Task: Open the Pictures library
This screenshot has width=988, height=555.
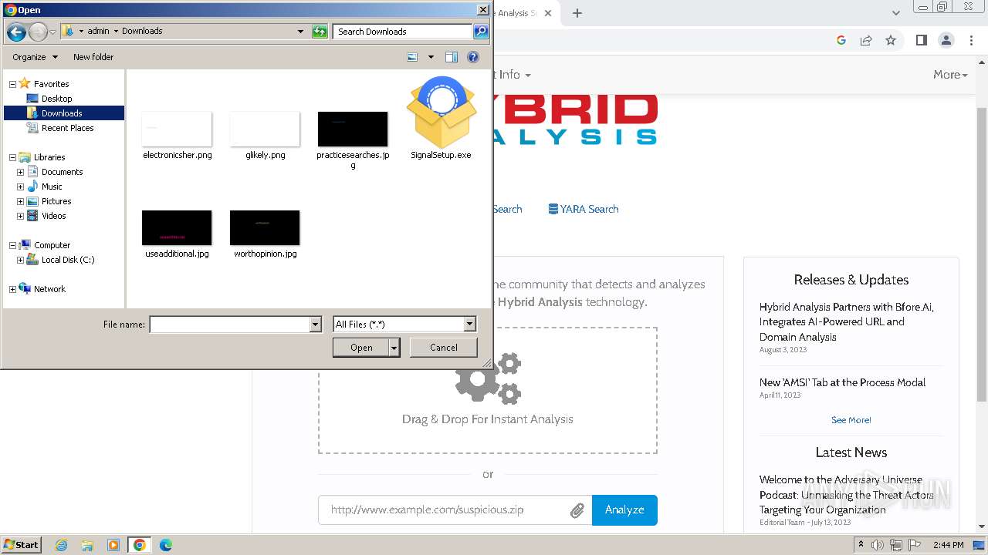Action: 56,201
